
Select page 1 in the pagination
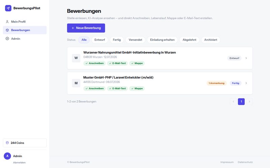click(x=241, y=102)
